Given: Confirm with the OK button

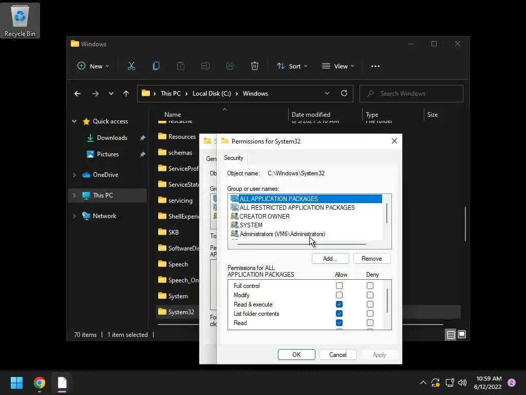Looking at the screenshot, I should click(x=296, y=355).
